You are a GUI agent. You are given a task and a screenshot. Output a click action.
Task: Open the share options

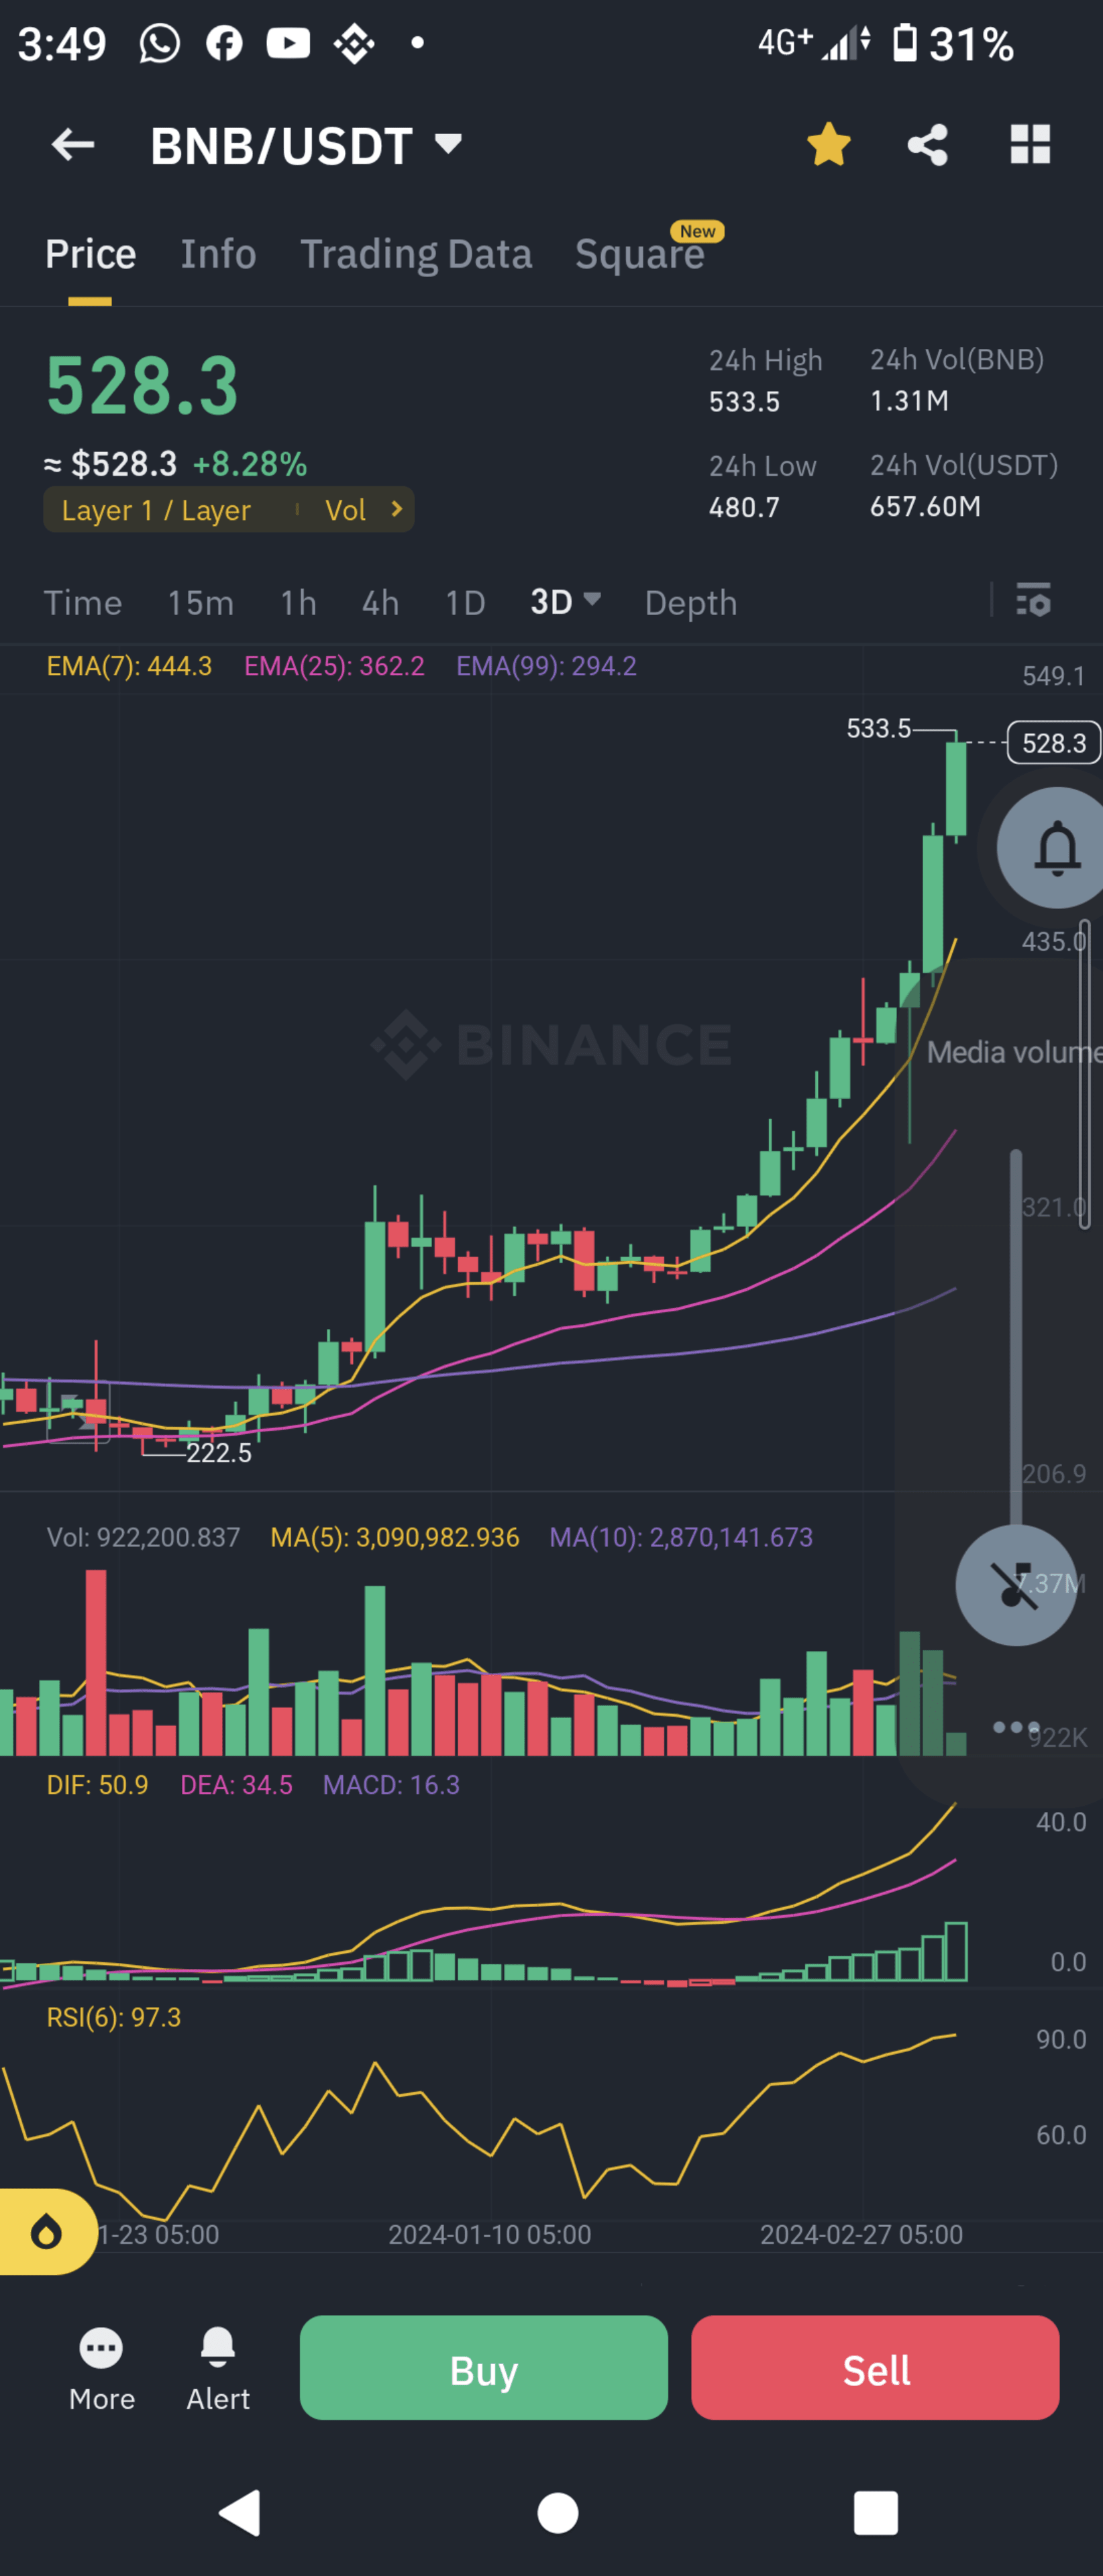pos(926,145)
